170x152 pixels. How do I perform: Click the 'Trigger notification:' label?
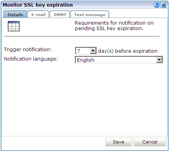coord(28,50)
